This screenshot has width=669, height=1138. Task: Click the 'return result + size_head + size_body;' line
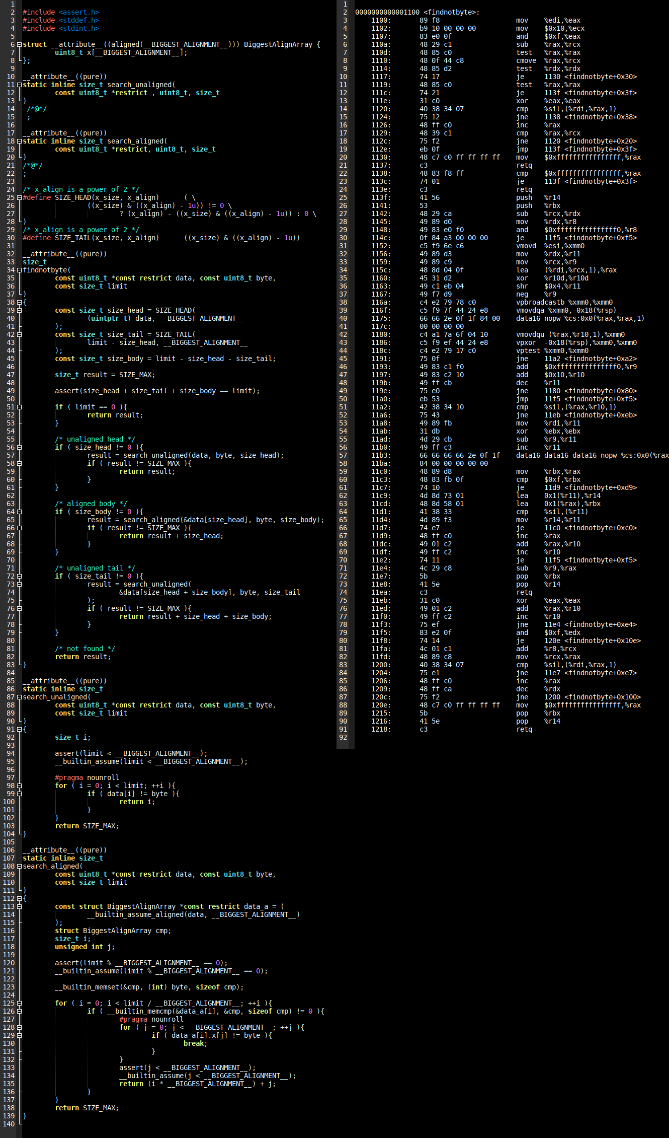click(x=196, y=617)
